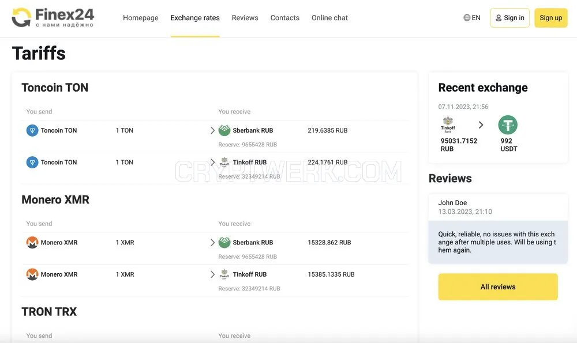Viewport: 577px width, 343px height.
Task: Click arrow chevron in Toncoin to Sberbank row
Action: pos(212,130)
